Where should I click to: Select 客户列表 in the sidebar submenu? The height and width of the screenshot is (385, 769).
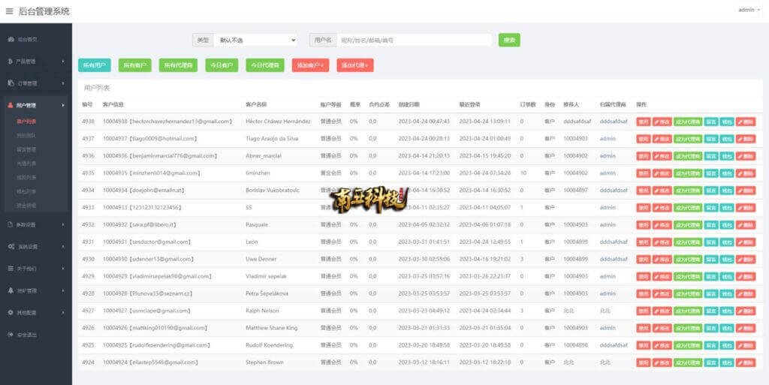[x=26, y=121]
